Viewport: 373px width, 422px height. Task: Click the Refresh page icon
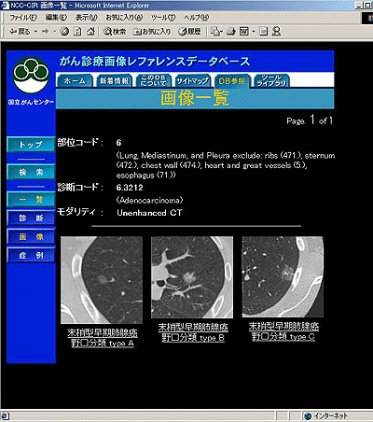[x=77, y=31]
